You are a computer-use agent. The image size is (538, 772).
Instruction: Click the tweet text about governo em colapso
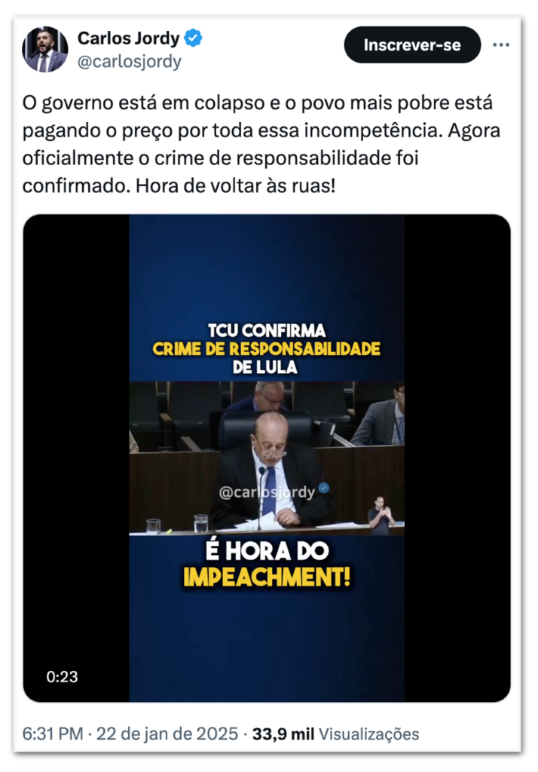[x=261, y=144]
